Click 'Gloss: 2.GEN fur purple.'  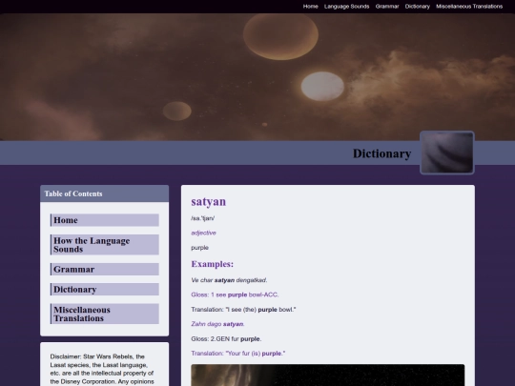pyautogui.click(x=226, y=338)
